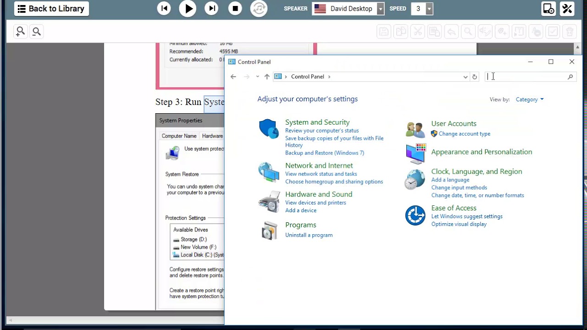Viewport: 587px width, 330px height.
Task: Click the Clock, Language, and Region icon
Action: point(415,180)
